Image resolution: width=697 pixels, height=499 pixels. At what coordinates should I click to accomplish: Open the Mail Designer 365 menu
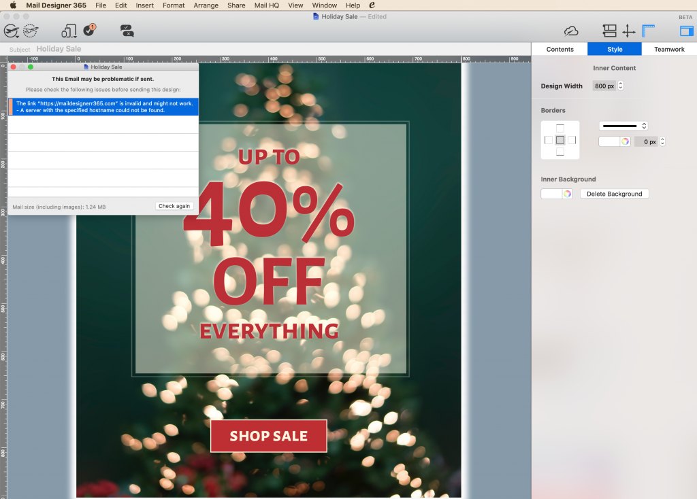point(56,5)
